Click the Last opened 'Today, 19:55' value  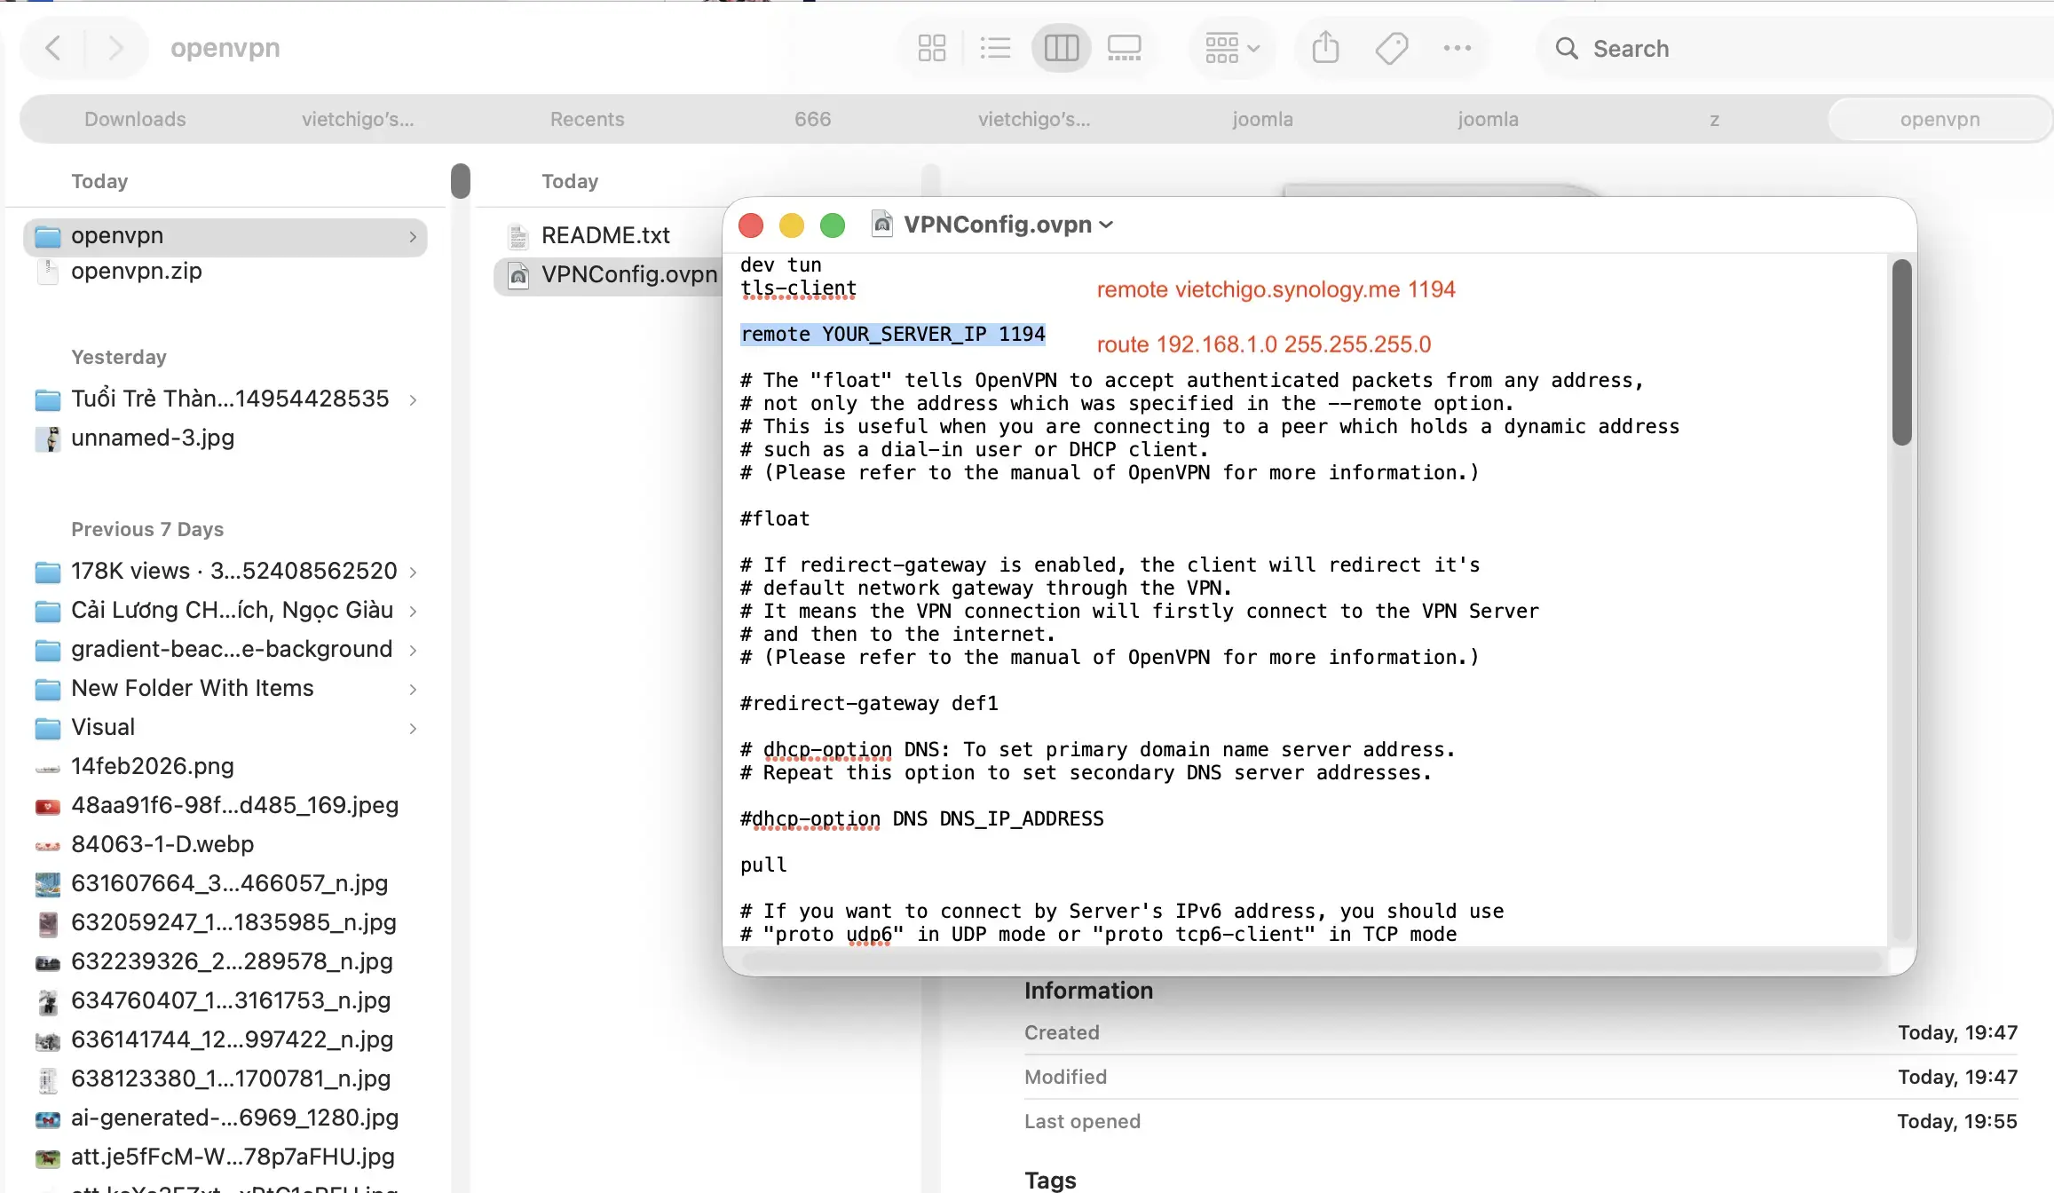[x=1957, y=1122]
